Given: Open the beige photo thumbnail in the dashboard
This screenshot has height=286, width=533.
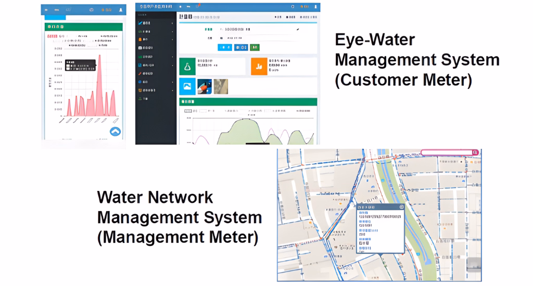Looking at the screenshot, I should 221,86.
